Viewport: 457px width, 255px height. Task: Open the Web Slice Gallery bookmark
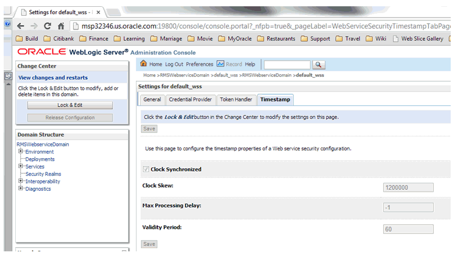click(x=418, y=39)
